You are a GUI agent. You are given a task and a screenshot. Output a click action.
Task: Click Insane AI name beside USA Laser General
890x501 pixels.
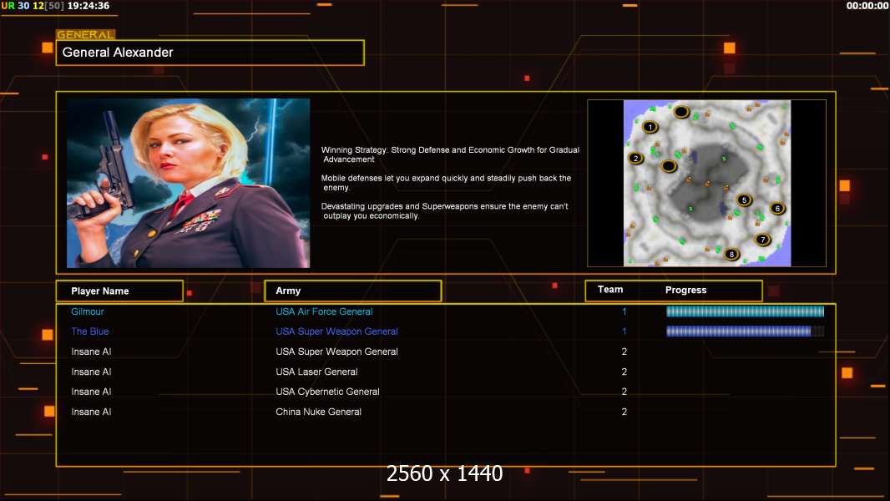(91, 372)
